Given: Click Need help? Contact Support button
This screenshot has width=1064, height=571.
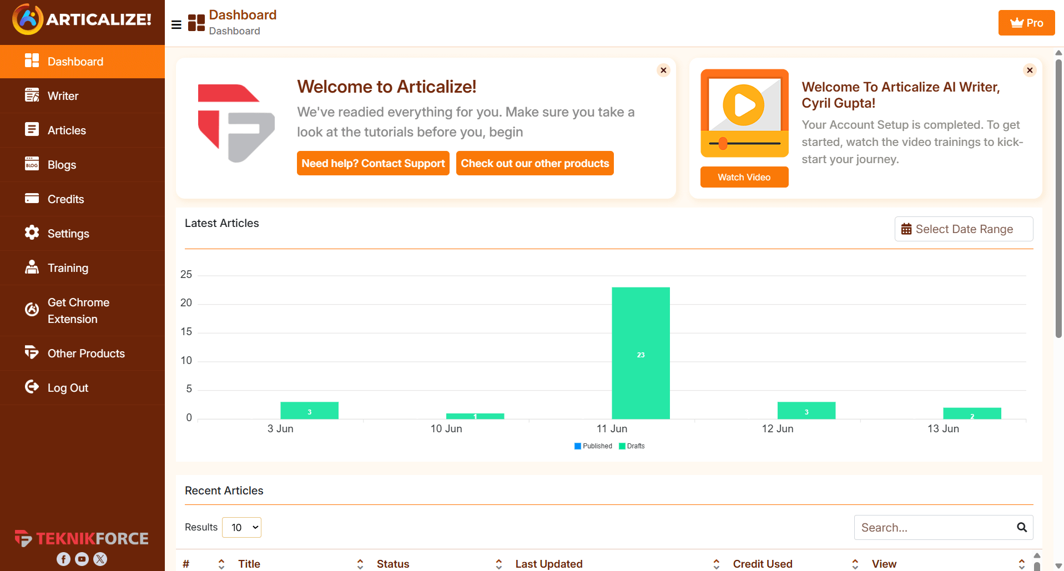Looking at the screenshot, I should (373, 163).
